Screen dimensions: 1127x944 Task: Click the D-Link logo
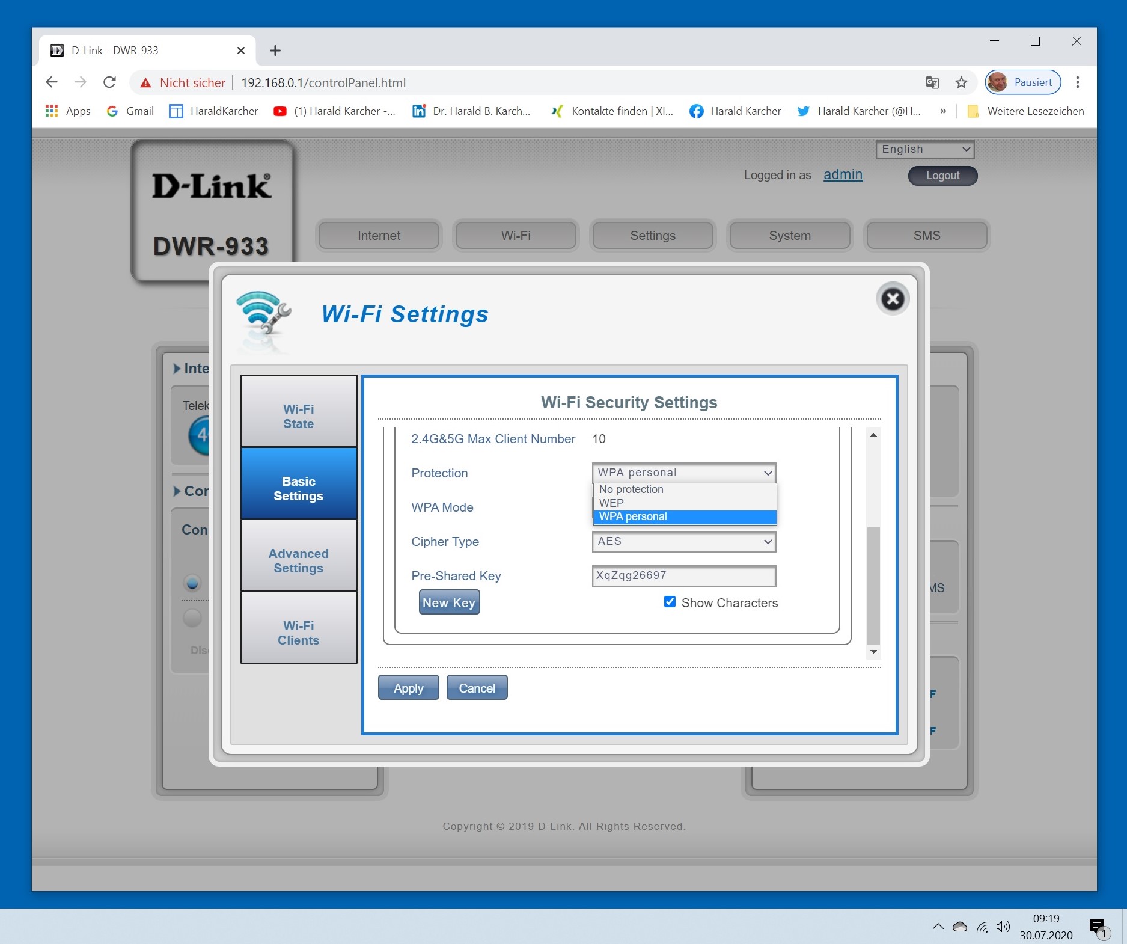pos(212,186)
